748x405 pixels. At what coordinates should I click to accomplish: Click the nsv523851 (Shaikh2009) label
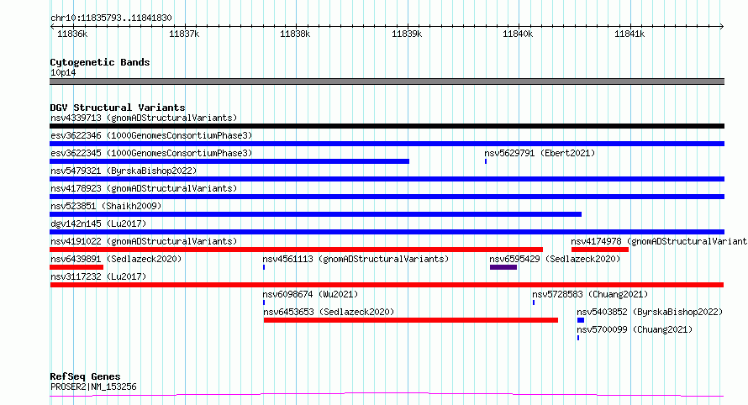(x=106, y=206)
